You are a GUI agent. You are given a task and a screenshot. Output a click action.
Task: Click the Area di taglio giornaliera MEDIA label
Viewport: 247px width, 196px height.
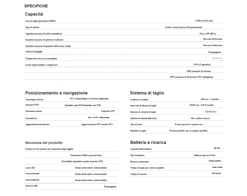[x=40, y=21]
